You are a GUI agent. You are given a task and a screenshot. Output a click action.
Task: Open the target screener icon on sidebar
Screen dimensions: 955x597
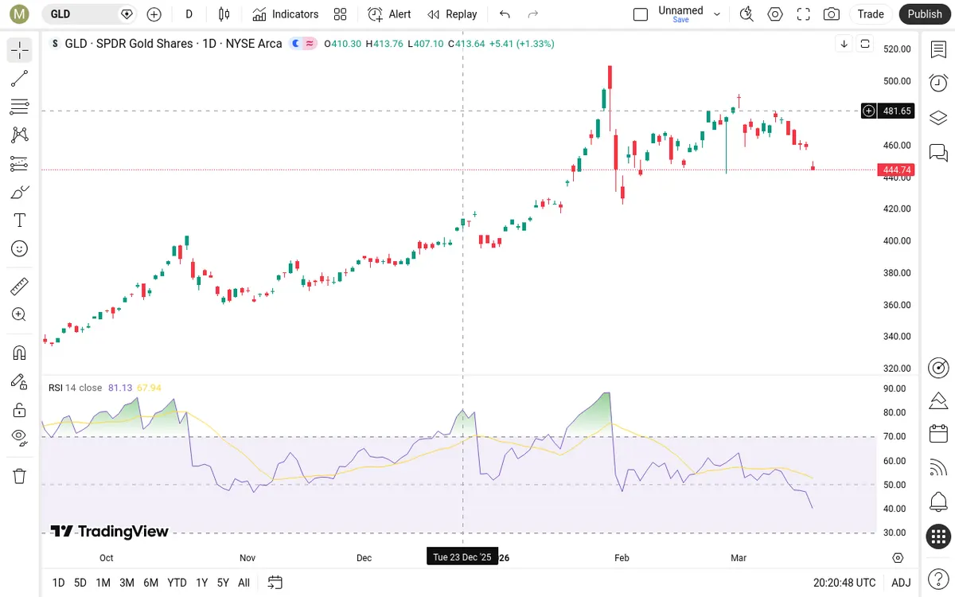click(938, 367)
